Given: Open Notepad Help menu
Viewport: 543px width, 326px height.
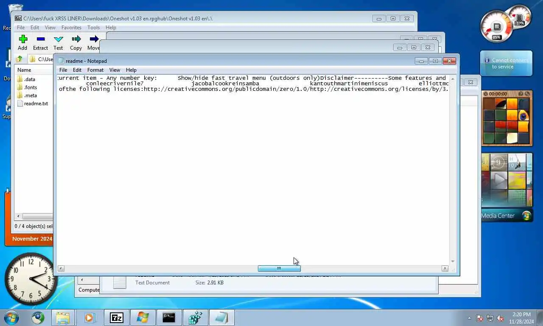Looking at the screenshot, I should pyautogui.click(x=131, y=70).
